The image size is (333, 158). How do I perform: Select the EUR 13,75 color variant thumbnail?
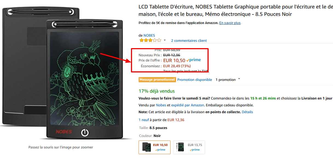point(189,147)
